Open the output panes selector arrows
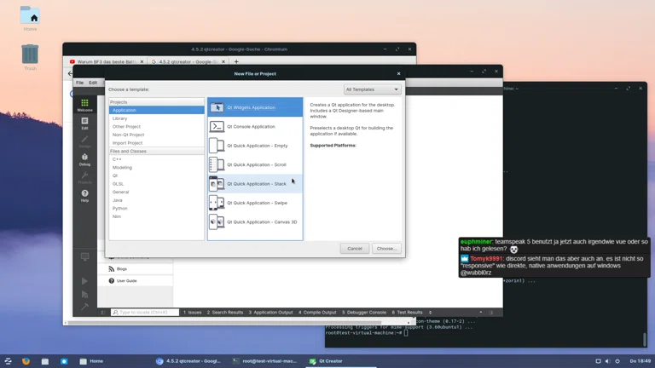This screenshot has height=368, width=655. 430,313
